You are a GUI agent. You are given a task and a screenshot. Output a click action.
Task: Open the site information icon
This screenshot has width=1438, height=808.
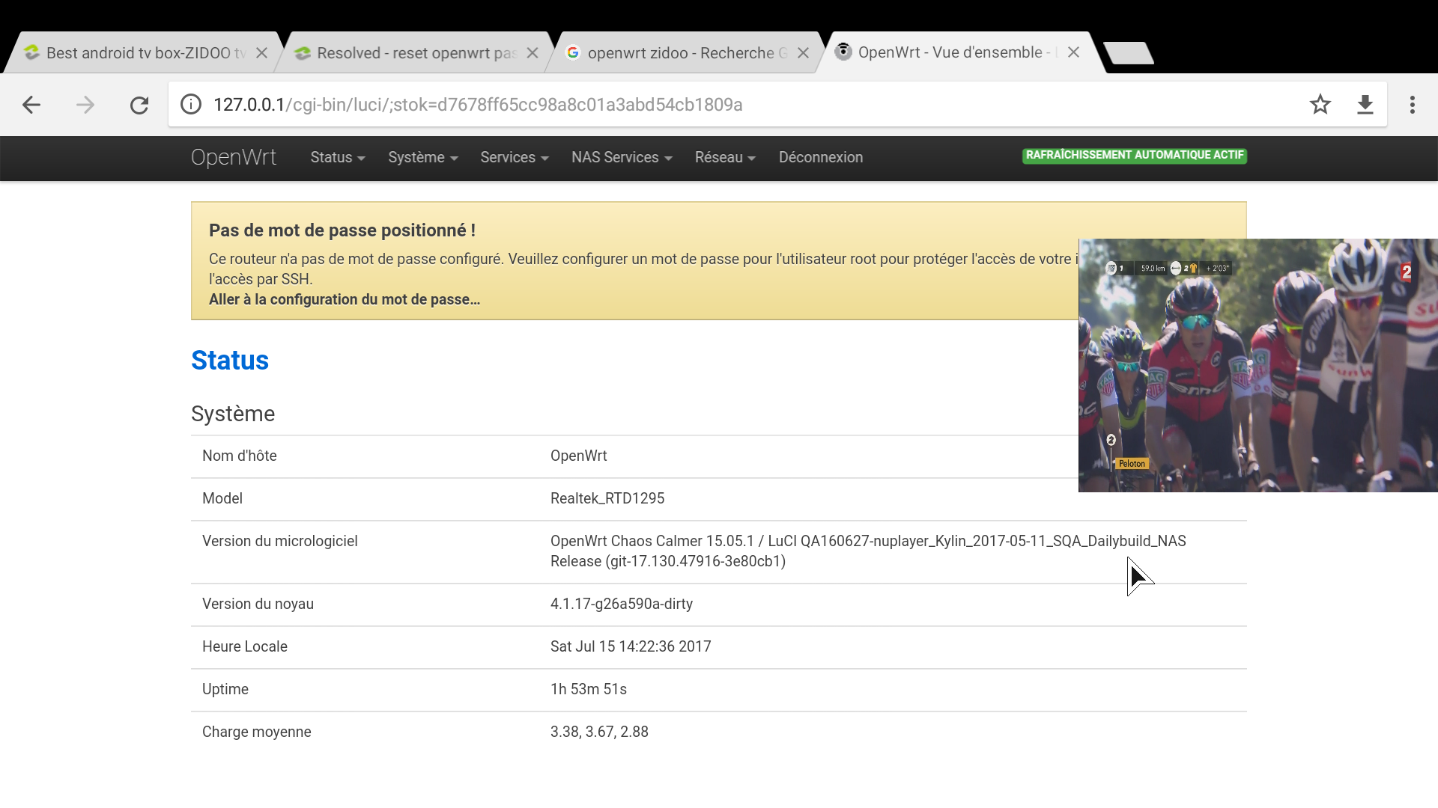(x=191, y=105)
